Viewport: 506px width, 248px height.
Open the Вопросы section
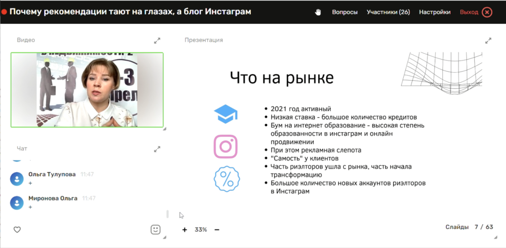tap(345, 12)
